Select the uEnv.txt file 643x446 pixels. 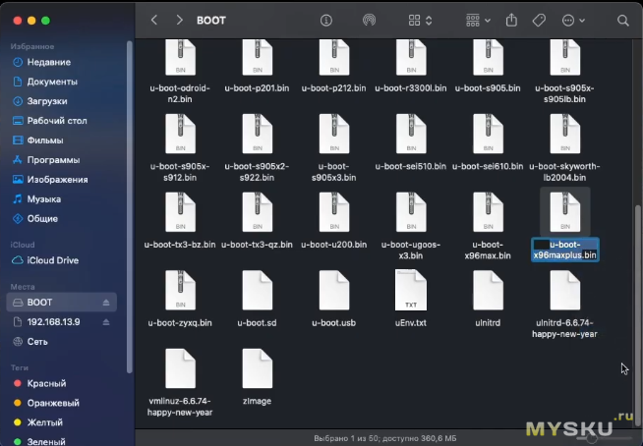tap(410, 290)
